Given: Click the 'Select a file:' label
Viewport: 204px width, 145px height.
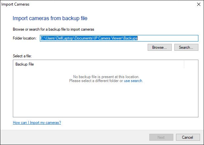Looking at the screenshot, I should point(22,56).
